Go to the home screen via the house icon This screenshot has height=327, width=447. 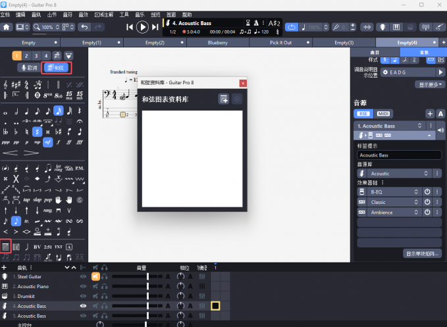7,27
